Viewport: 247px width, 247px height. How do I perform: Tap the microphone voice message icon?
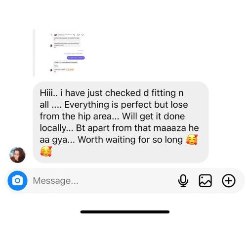coord(183,181)
